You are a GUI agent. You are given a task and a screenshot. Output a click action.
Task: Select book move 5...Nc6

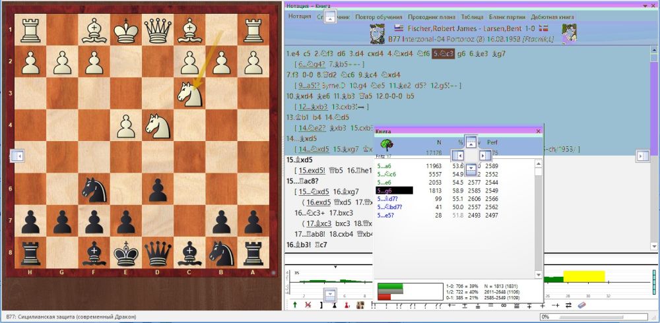coord(386,174)
